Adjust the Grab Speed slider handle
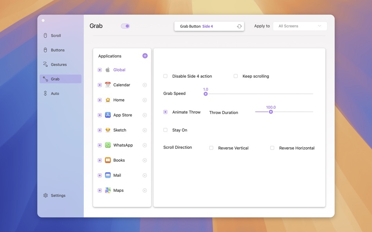Viewport: 372px width, 232px height. click(x=206, y=94)
